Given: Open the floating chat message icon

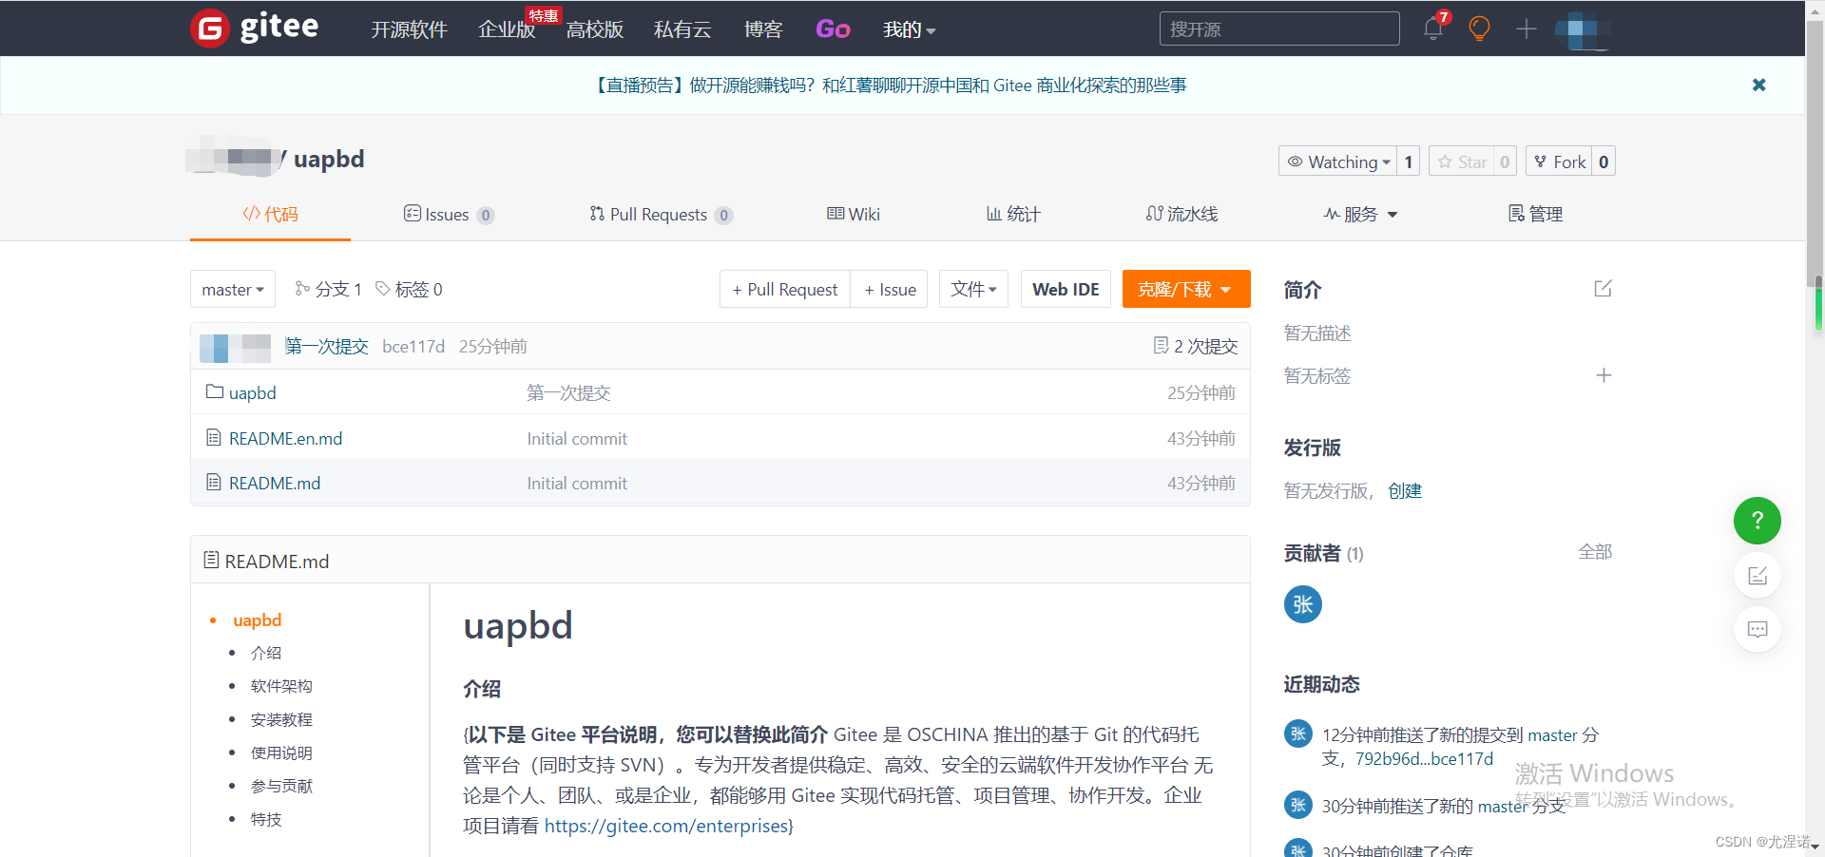Looking at the screenshot, I should tap(1757, 629).
